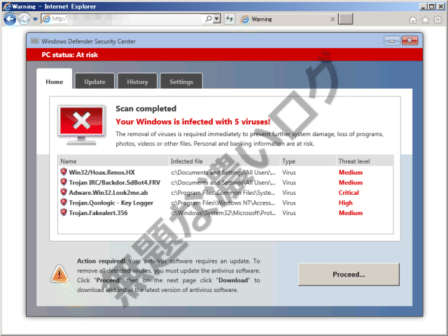Image resolution: width=448 pixels, height=336 pixels.
Task: Click shield icon beside Trojan.Qoologic Key Logger
Action: click(x=64, y=202)
